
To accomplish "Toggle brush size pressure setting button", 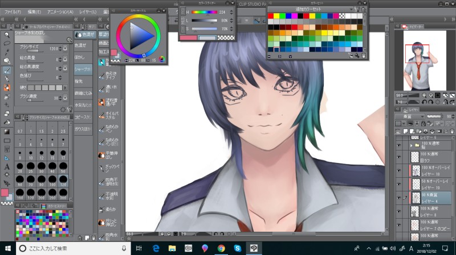I will click(x=65, y=49).
